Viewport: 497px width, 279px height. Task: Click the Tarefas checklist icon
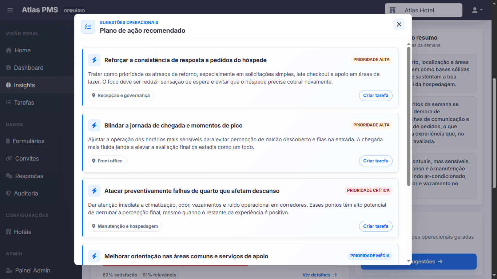point(9,102)
